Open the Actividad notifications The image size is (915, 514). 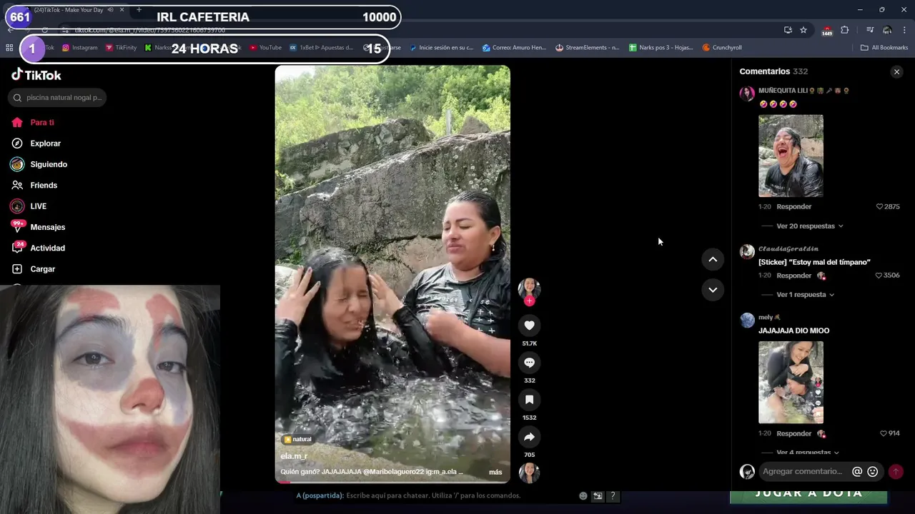(38, 248)
